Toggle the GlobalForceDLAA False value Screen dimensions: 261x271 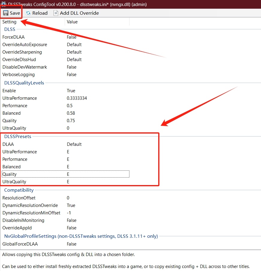tap(72, 244)
